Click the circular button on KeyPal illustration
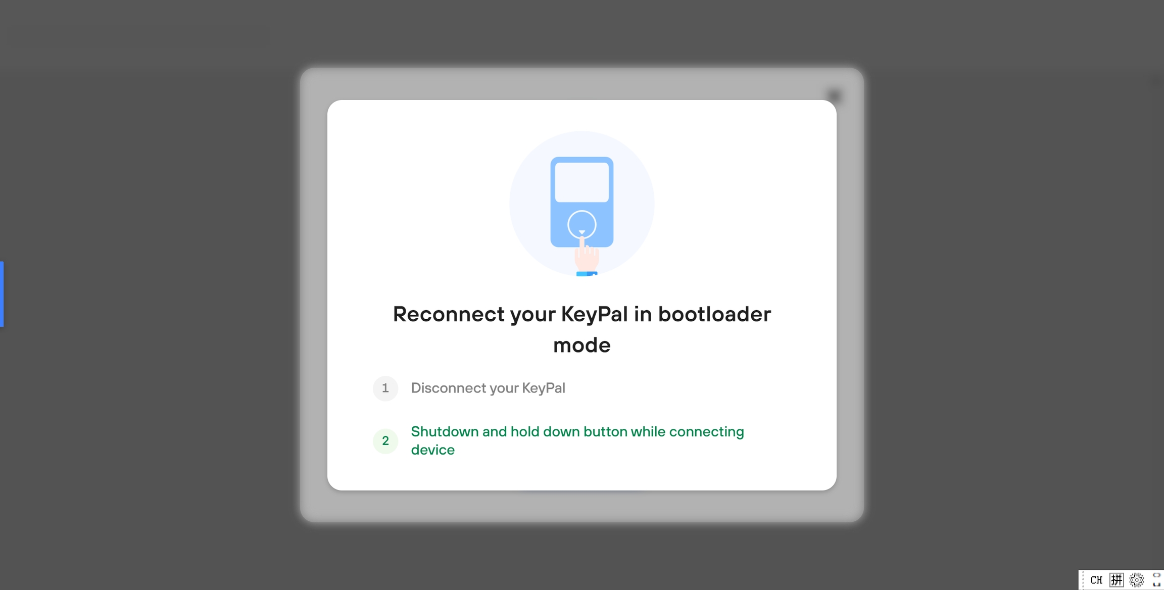Screen dimensions: 1164x590 coord(582,224)
